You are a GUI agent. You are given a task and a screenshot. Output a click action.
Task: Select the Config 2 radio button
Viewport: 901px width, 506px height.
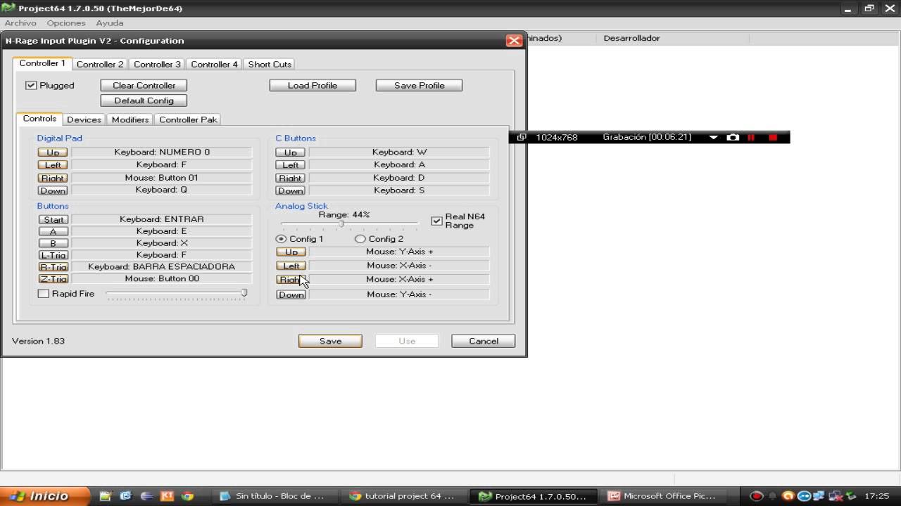pyautogui.click(x=360, y=239)
